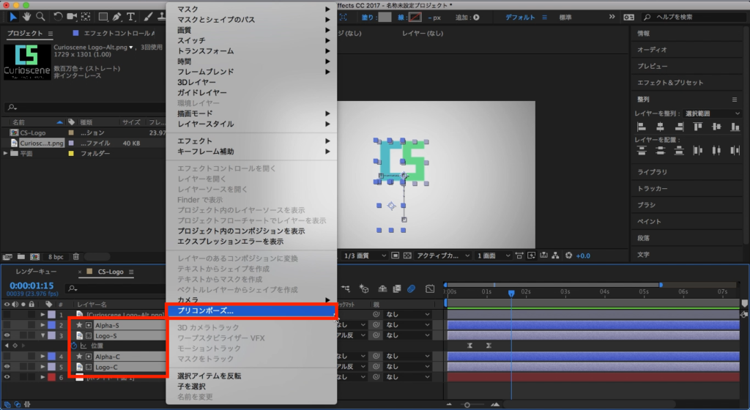
Task: Choose 選択アイテムを反転 menu entry
Action: [251, 376]
